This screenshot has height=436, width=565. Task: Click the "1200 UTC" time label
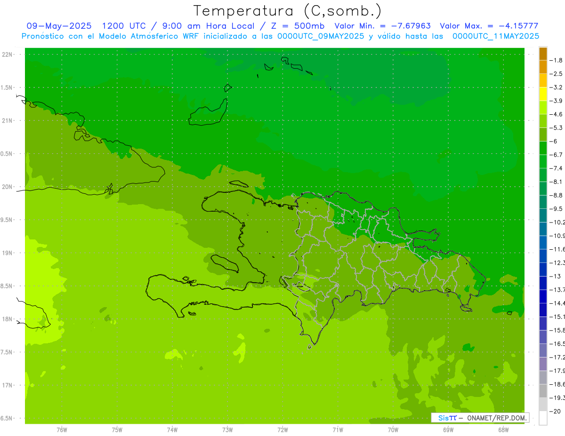[123, 26]
